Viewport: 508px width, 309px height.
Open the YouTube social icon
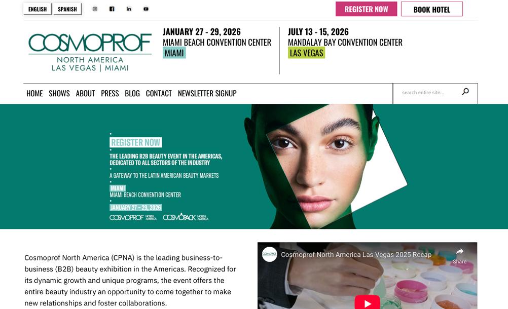146,9
